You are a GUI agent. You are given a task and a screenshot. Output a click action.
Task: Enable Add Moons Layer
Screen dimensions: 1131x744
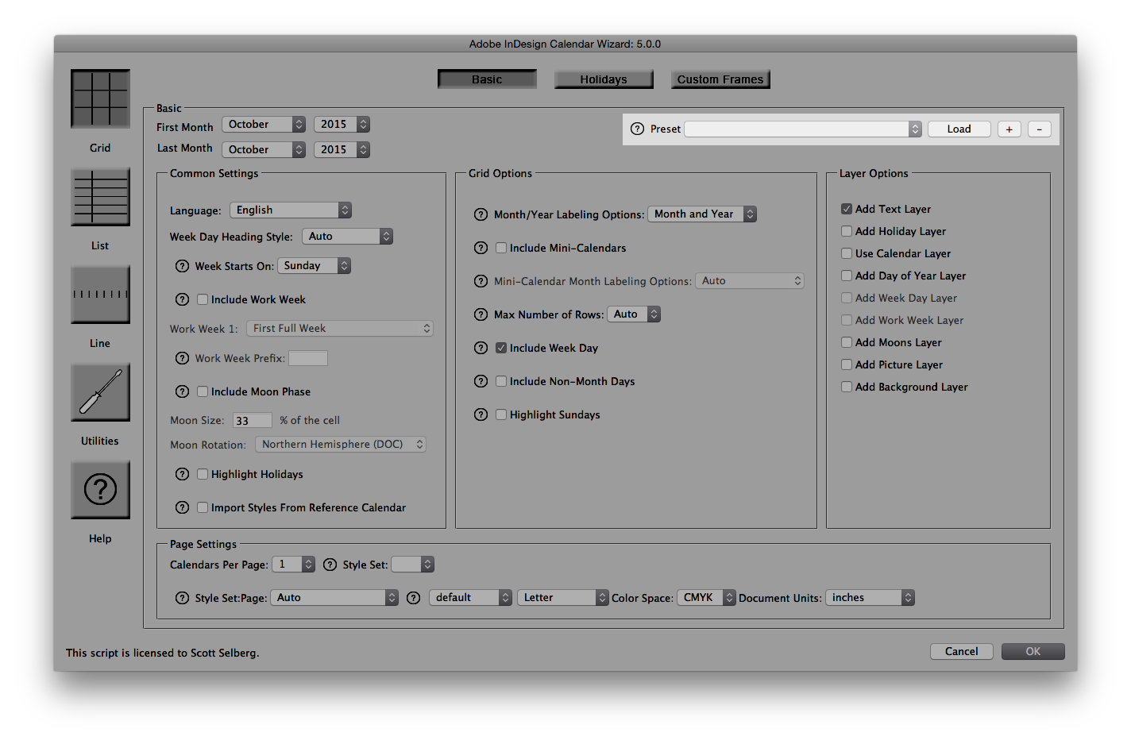(x=847, y=342)
